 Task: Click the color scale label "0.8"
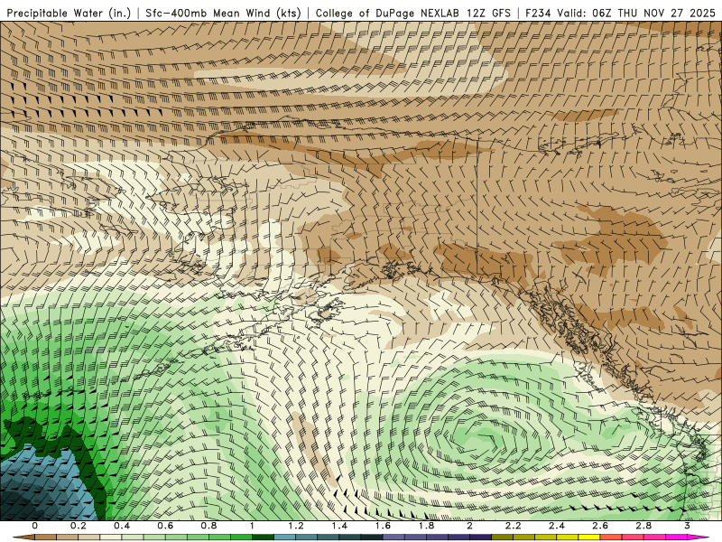[x=209, y=526]
